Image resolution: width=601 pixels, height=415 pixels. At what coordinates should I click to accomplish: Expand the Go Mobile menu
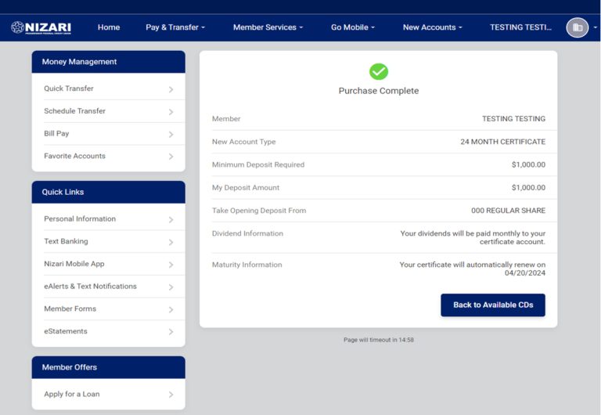(x=353, y=27)
